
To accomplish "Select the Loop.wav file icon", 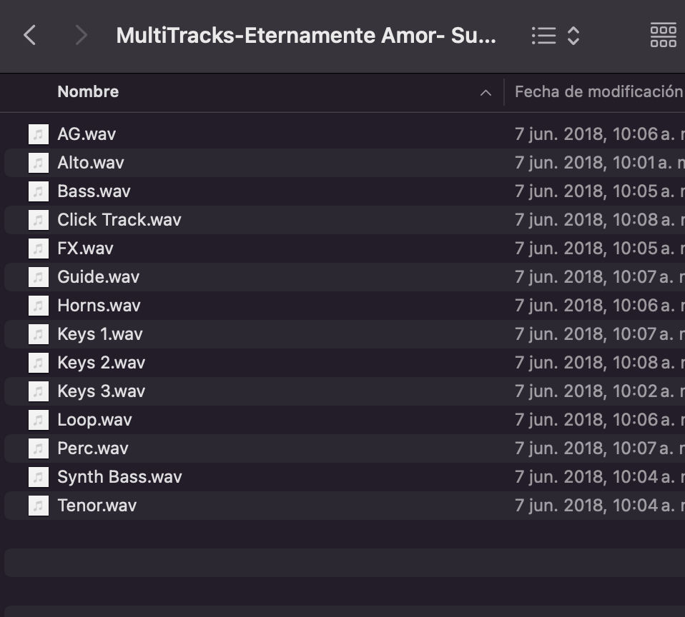I will click(x=39, y=420).
